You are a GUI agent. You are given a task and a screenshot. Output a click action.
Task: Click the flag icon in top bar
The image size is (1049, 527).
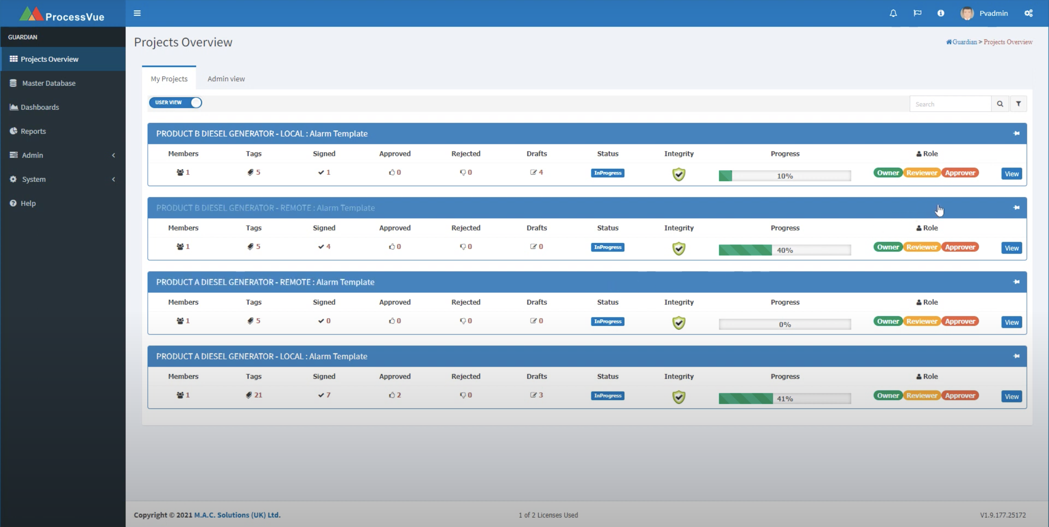tap(917, 13)
